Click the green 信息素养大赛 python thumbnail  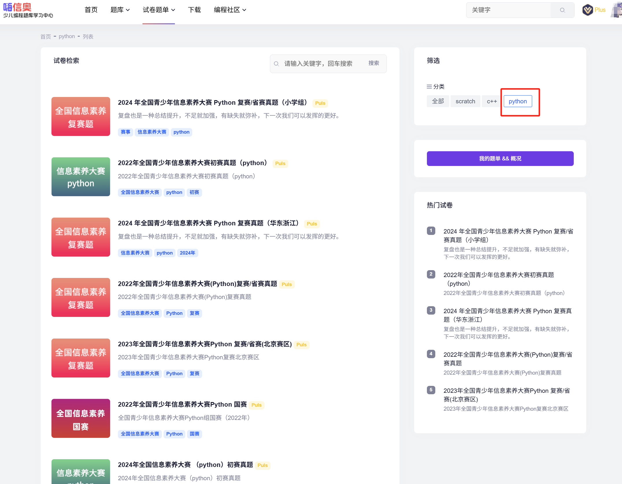[81, 177]
